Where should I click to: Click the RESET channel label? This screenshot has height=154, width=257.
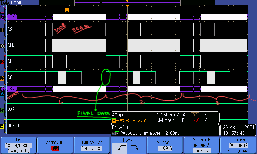[x=13, y=125]
